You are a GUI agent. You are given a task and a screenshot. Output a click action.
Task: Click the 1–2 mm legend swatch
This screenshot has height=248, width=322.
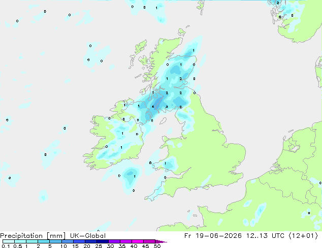pos(32,241)
